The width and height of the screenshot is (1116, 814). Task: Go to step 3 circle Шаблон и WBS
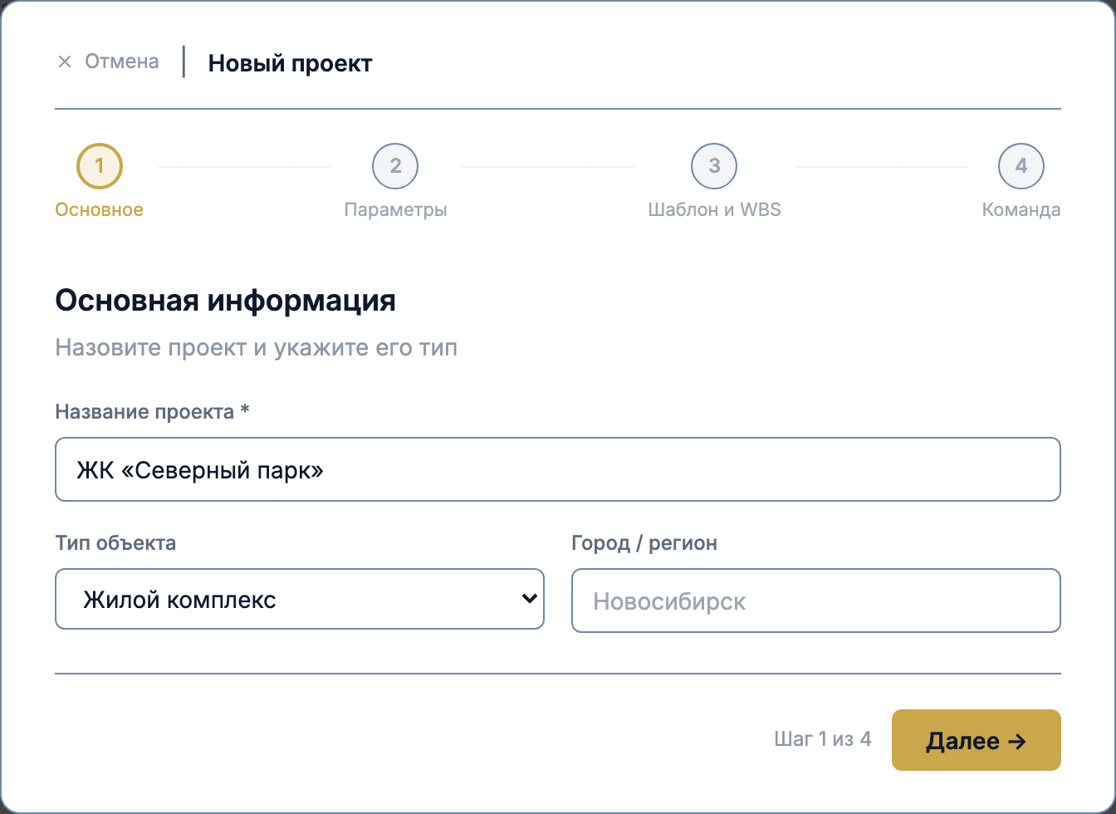(714, 166)
